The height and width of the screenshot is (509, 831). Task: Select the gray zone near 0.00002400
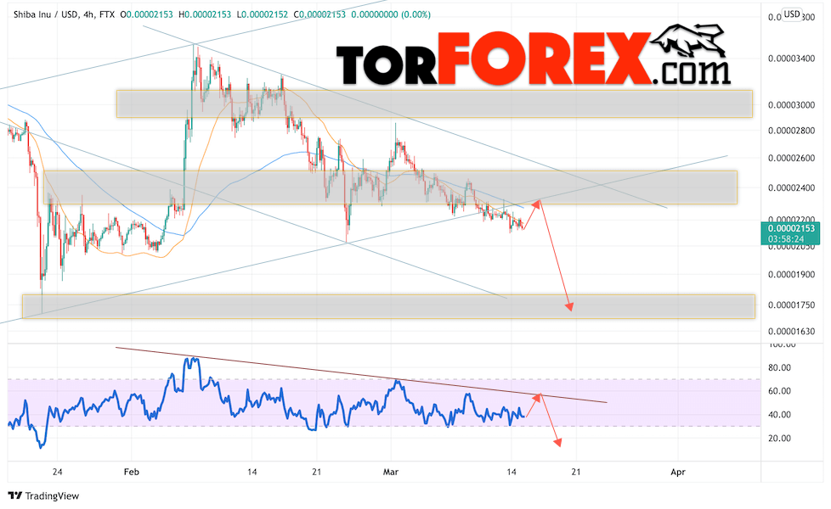click(x=390, y=187)
